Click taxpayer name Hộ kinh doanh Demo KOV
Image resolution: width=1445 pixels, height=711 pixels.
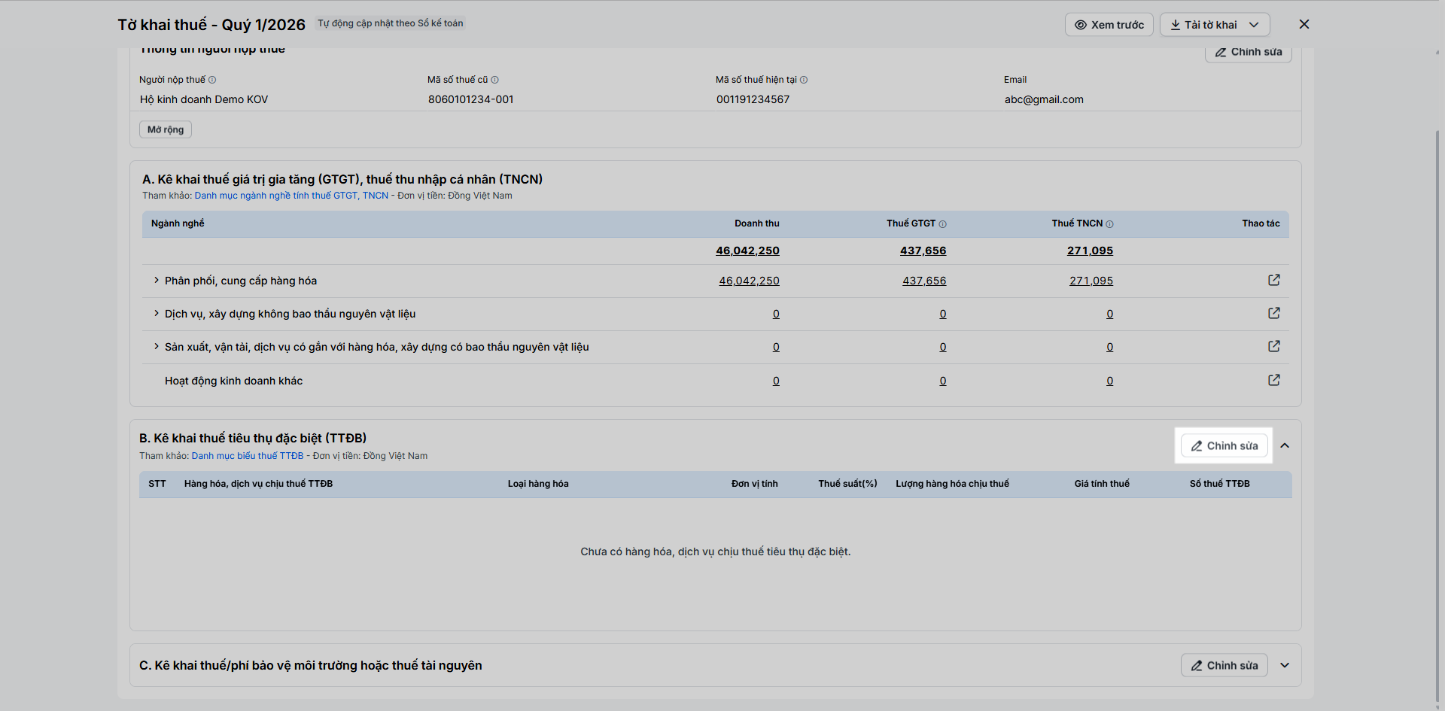(x=204, y=99)
